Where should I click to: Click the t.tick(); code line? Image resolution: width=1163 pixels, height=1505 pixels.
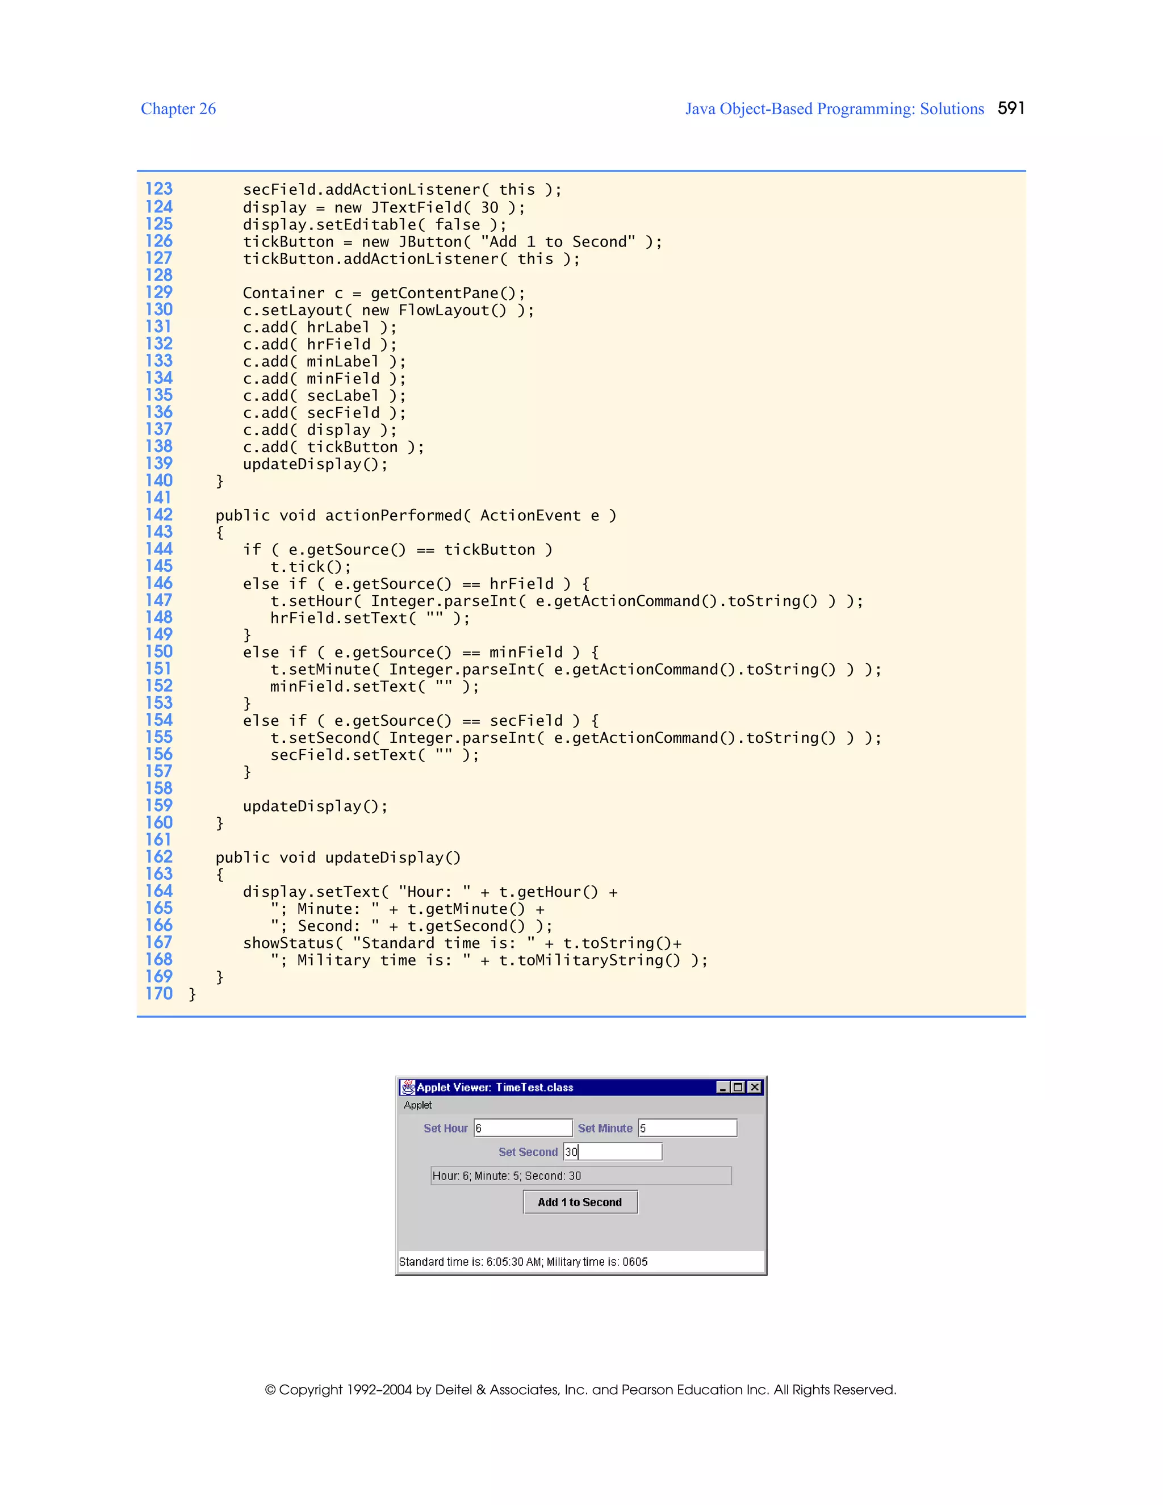(x=311, y=566)
